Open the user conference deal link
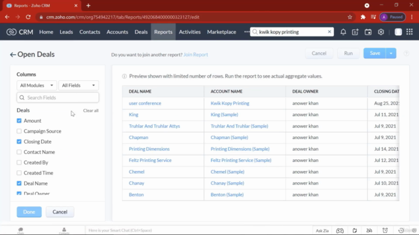419x235 pixels. coord(145,103)
